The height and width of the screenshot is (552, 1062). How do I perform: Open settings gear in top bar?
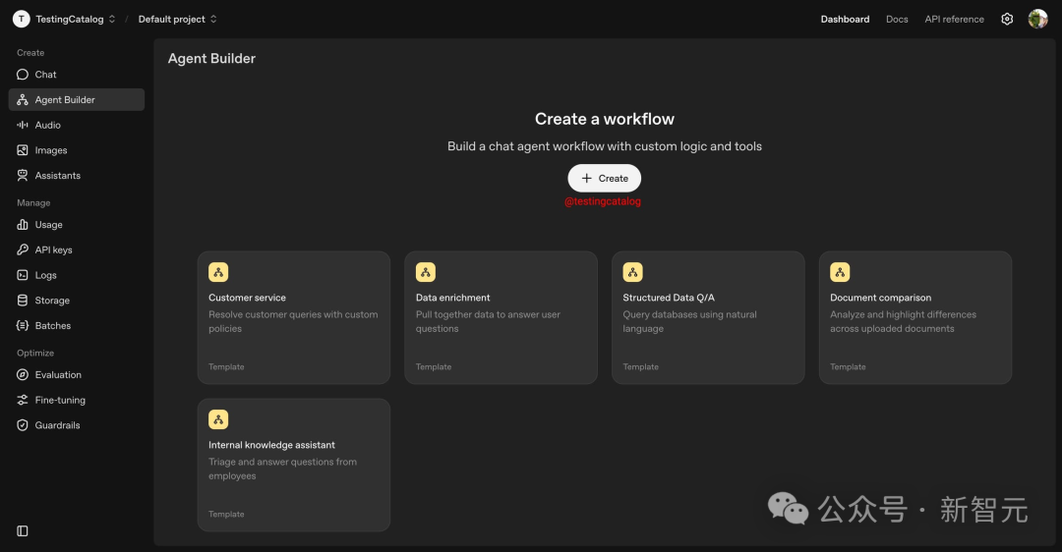pos(1007,19)
